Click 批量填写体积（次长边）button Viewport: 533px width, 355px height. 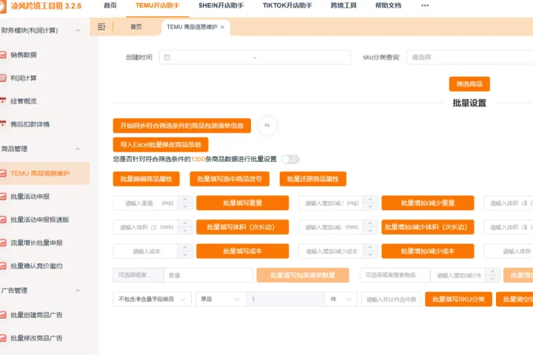click(242, 227)
